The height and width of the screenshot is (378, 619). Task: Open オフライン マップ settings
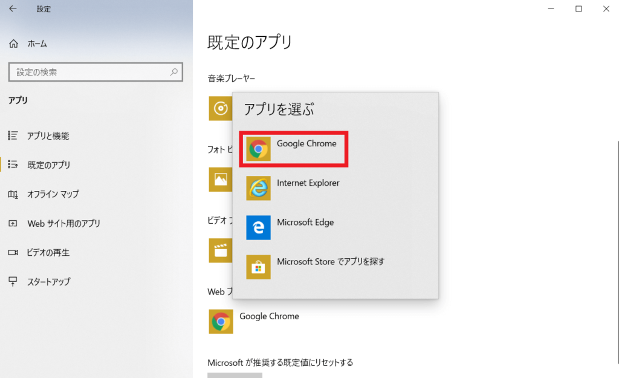point(53,194)
